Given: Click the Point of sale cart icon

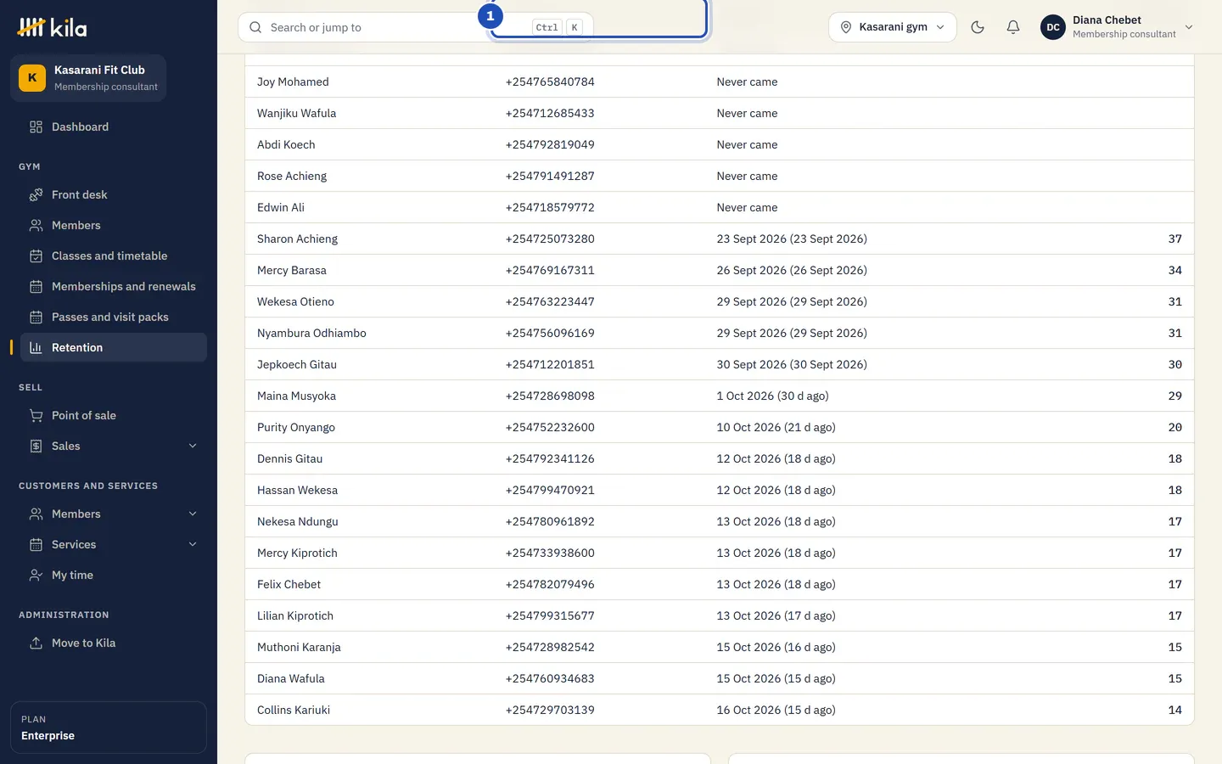Looking at the screenshot, I should pyautogui.click(x=36, y=416).
